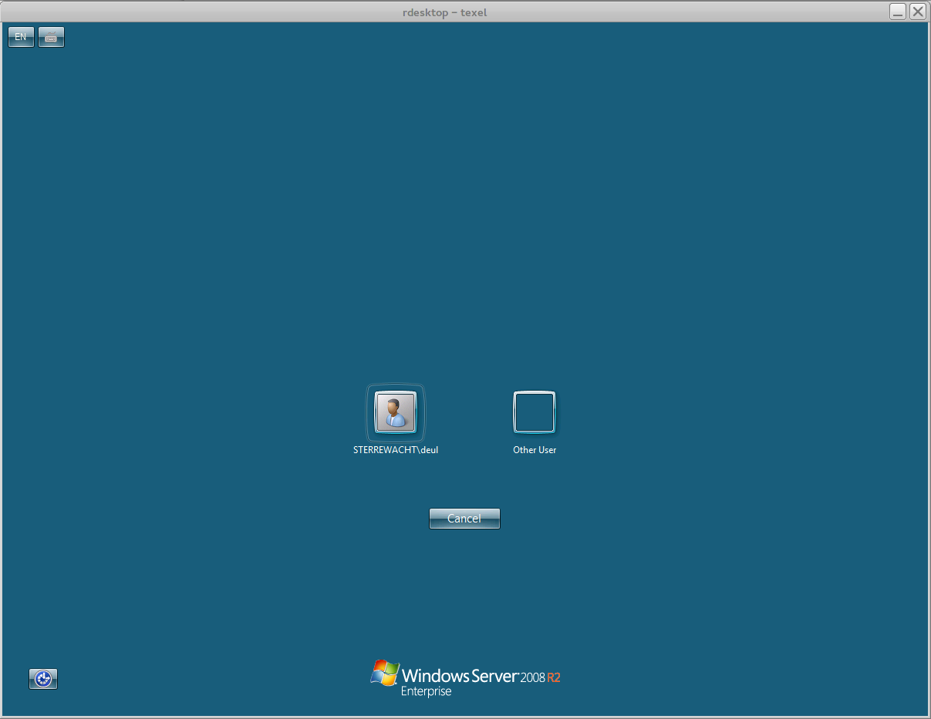This screenshot has width=931, height=719.
Task: Click the on-screen keyboard layout icon
Action: pos(51,37)
